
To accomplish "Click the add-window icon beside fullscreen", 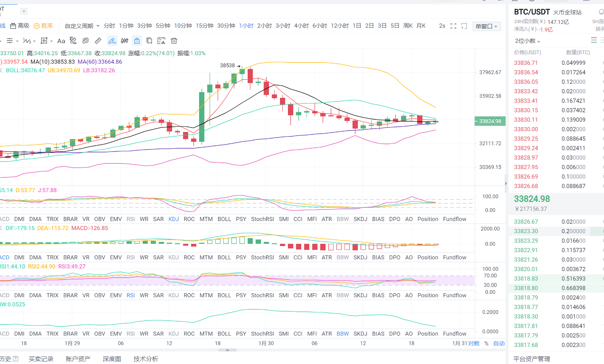I will coord(464,26).
